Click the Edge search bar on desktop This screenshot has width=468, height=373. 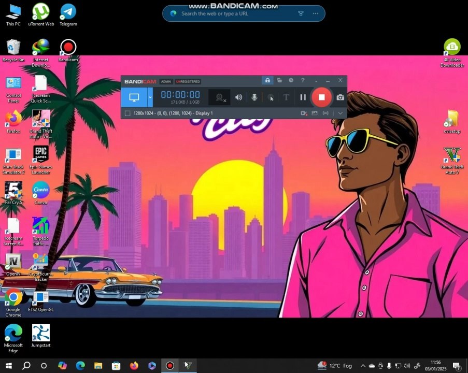[x=244, y=13]
